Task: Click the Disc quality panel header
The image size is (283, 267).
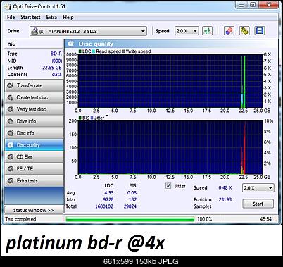Action: point(171,44)
